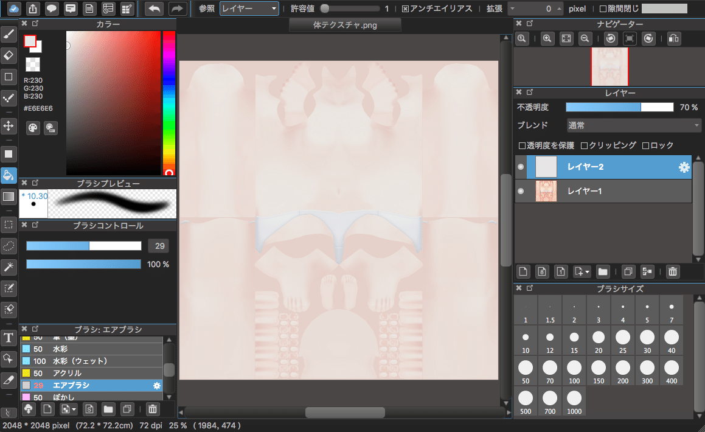Add new raster layer in the Layer panel
This screenshot has height=432, width=705.
[523, 271]
